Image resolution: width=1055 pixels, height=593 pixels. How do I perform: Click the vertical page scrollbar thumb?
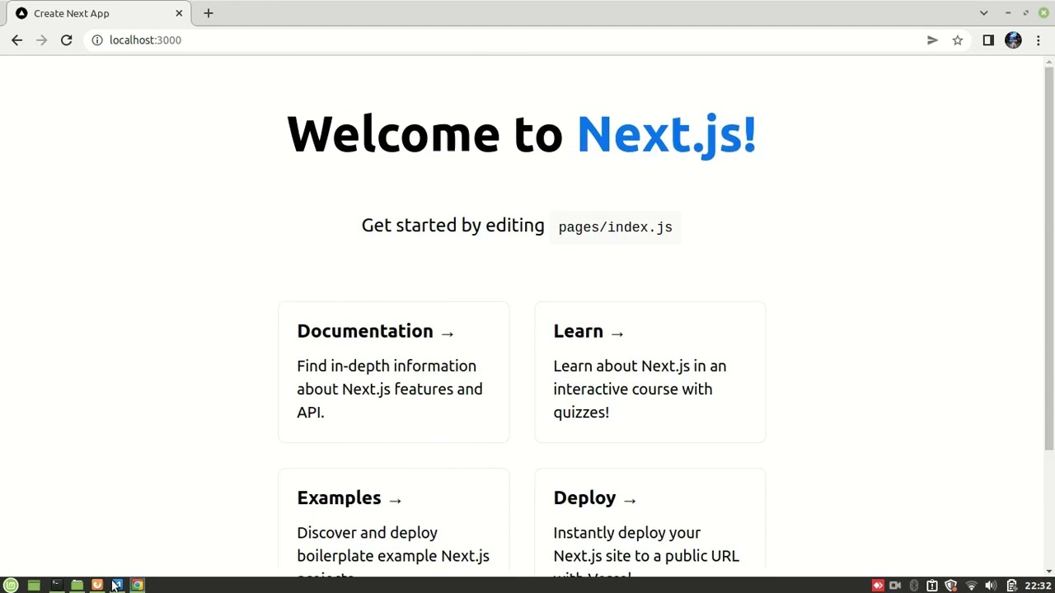(x=1049, y=257)
